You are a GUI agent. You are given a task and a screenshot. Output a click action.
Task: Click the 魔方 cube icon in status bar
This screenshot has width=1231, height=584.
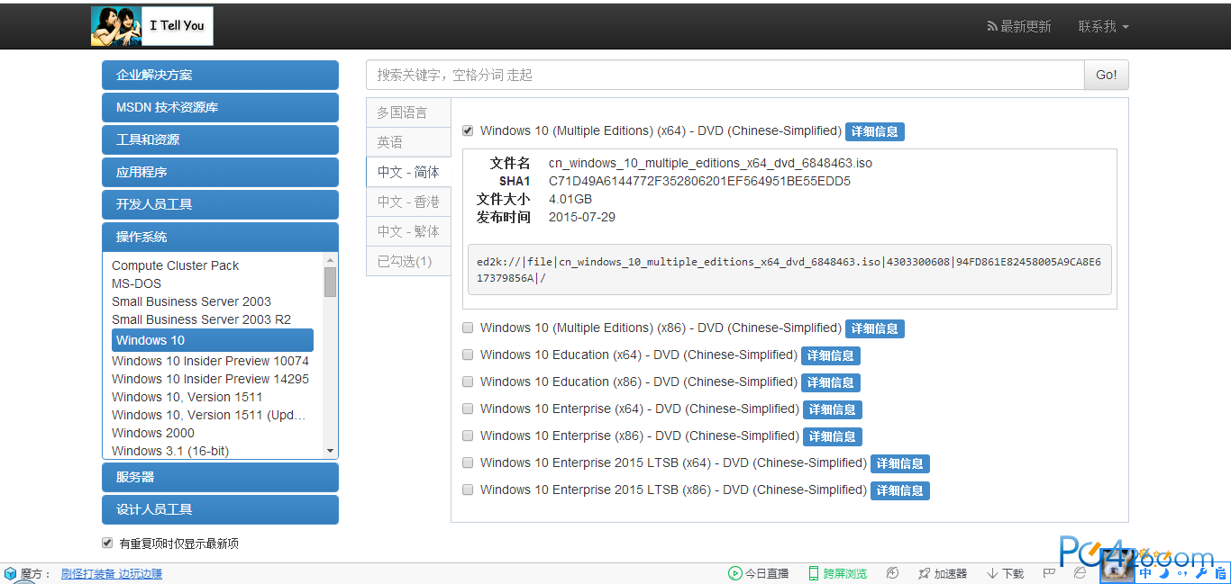11,573
